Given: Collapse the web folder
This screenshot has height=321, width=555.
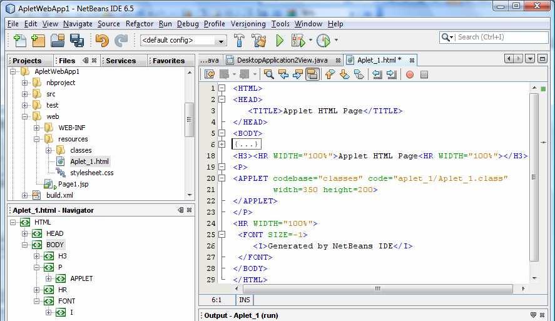Looking at the screenshot, I should (x=25, y=116).
